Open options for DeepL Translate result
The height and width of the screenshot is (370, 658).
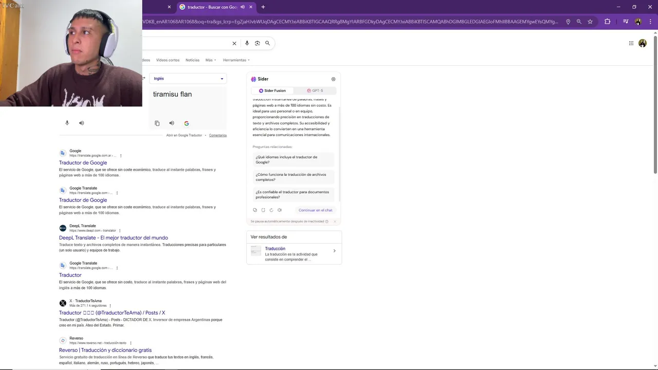point(120,231)
